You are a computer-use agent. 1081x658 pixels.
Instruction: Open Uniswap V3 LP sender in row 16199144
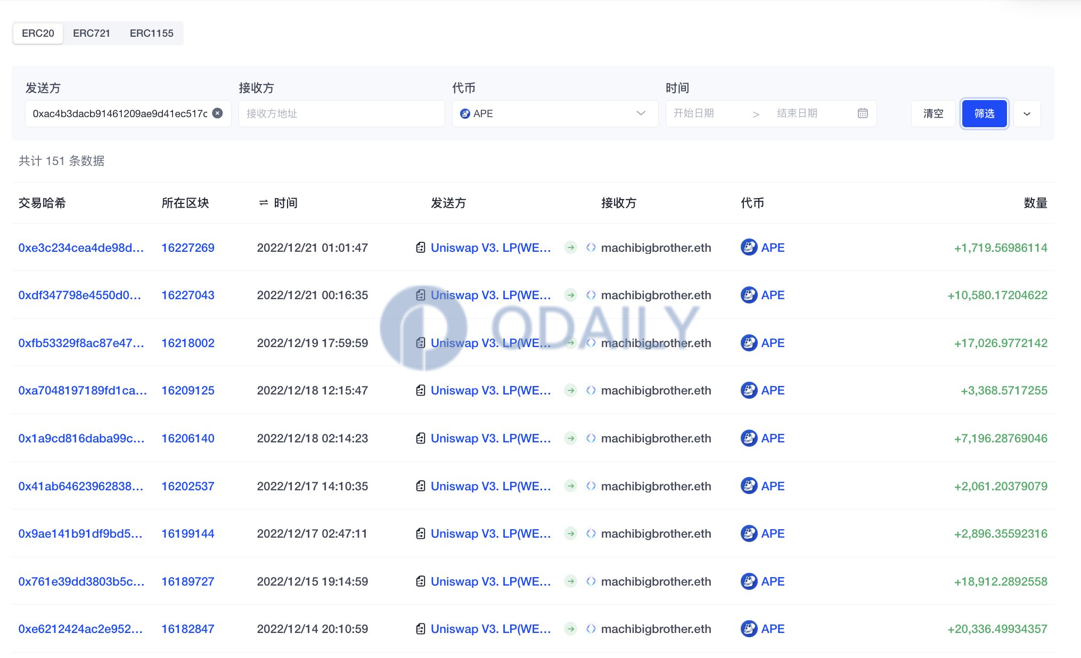(x=491, y=533)
